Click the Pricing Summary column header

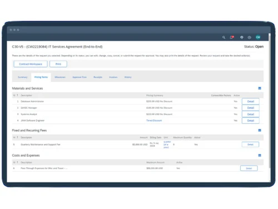point(155,95)
